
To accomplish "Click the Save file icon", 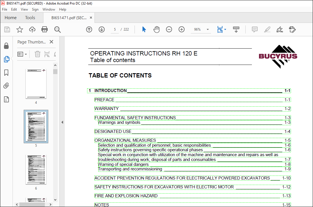I will 7,29.
